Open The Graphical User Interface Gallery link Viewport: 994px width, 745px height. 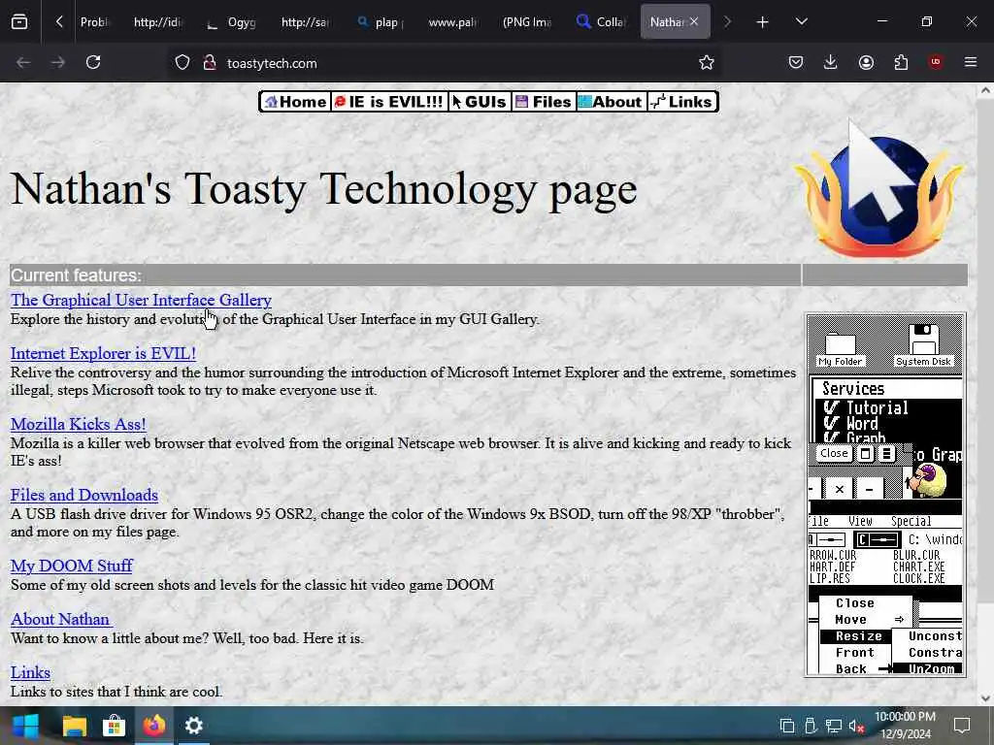click(x=141, y=301)
